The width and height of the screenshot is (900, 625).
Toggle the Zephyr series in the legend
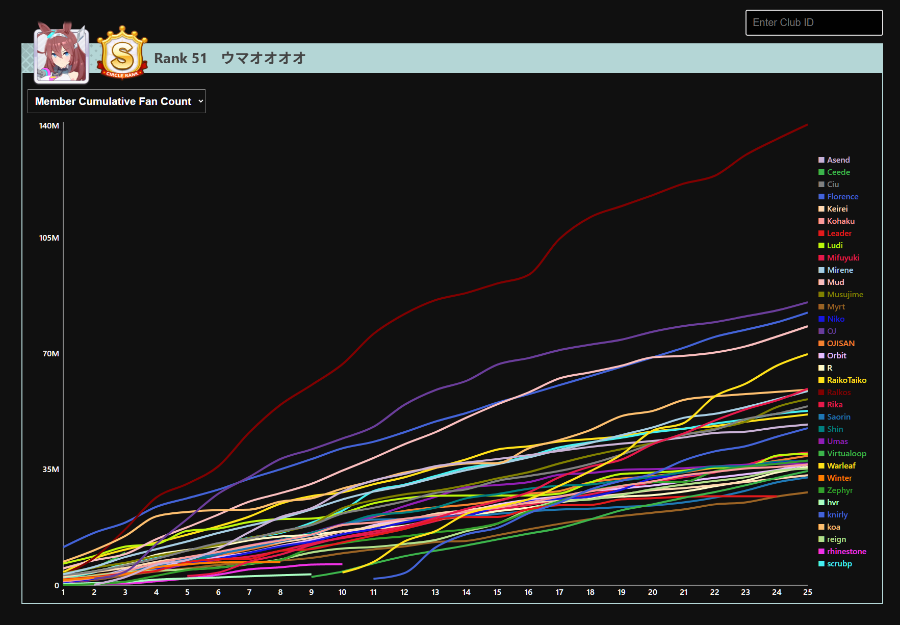(x=836, y=490)
